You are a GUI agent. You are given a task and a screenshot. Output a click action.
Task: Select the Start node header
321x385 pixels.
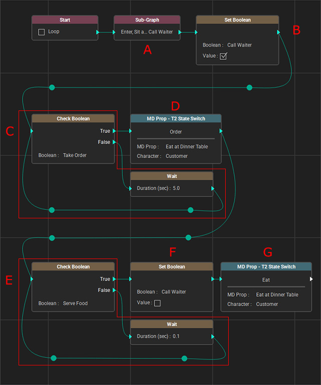coord(65,20)
